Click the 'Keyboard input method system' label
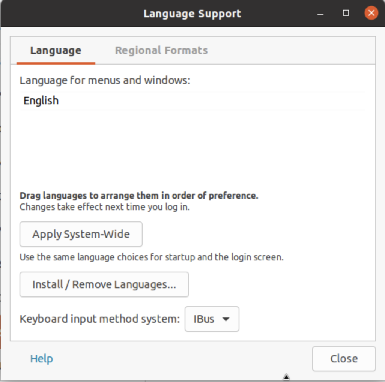This screenshot has width=385, height=382. [x=100, y=319]
